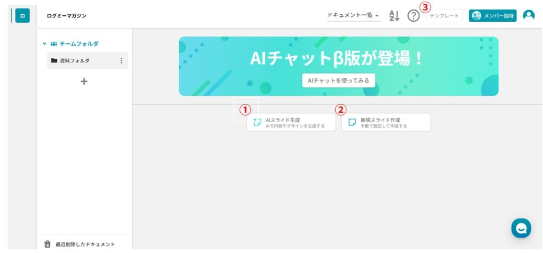Open 最近削除したドキュメント text link
Viewport: 543px width, 253px height.
(85, 244)
